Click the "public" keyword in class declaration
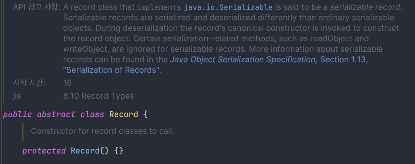The height and width of the screenshot is (164, 415). [17, 115]
